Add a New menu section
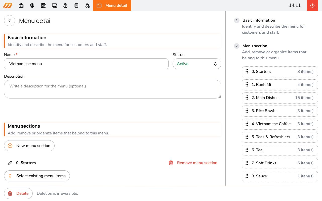The image size is (322, 201). coord(29,146)
